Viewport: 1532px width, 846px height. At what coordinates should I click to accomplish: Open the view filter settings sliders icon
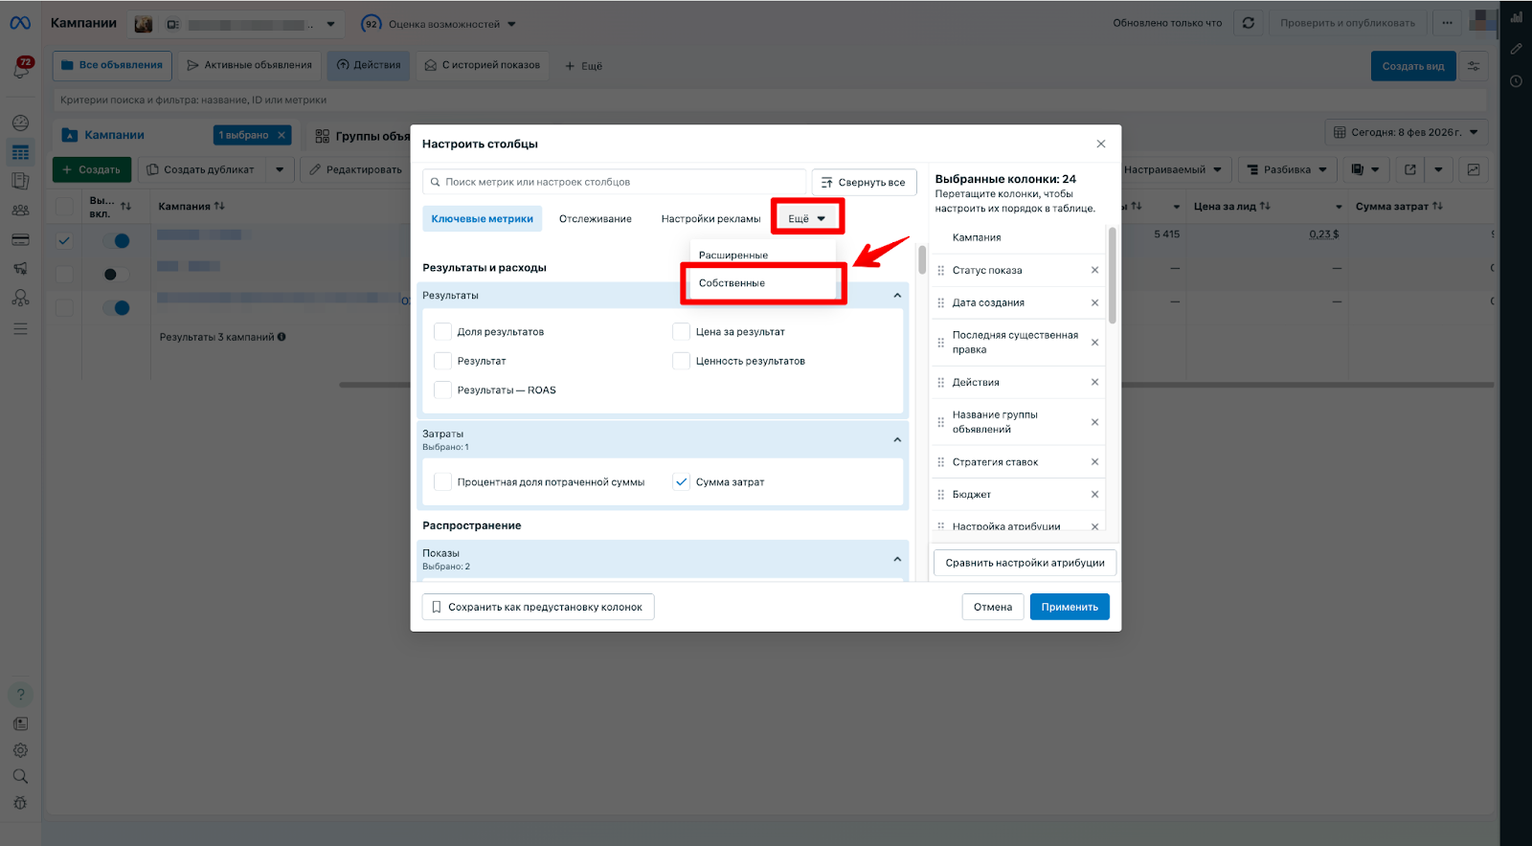tap(1474, 66)
